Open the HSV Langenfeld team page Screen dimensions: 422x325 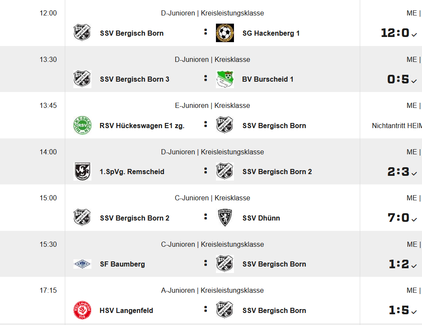point(126,310)
